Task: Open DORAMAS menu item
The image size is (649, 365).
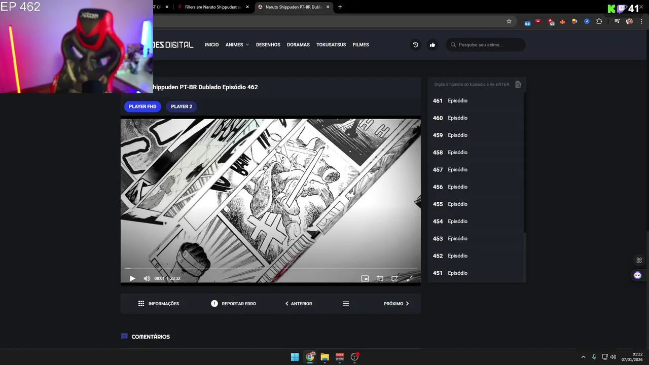Action: click(x=298, y=45)
